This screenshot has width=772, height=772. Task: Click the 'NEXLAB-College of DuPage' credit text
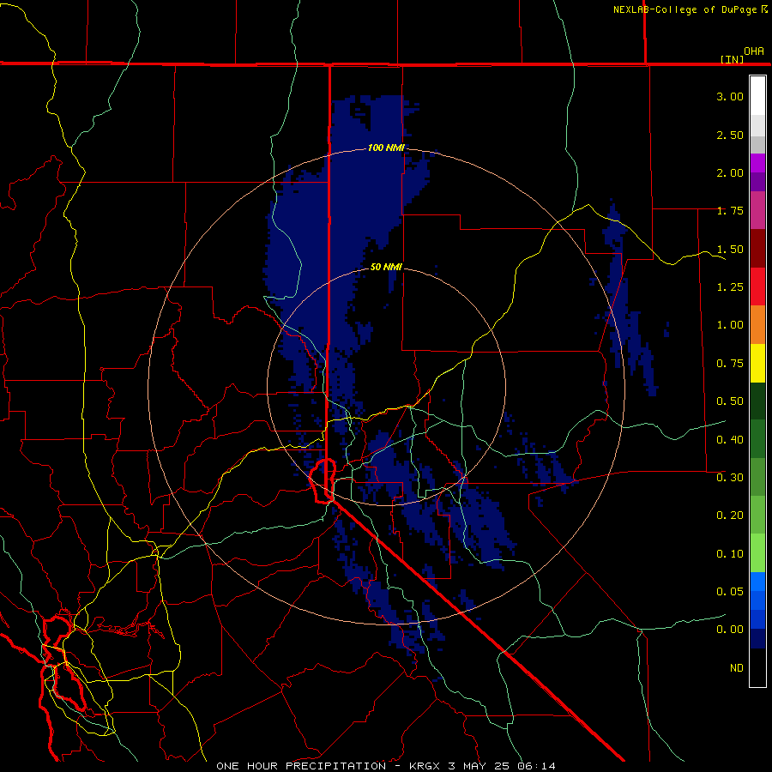pyautogui.click(x=685, y=9)
